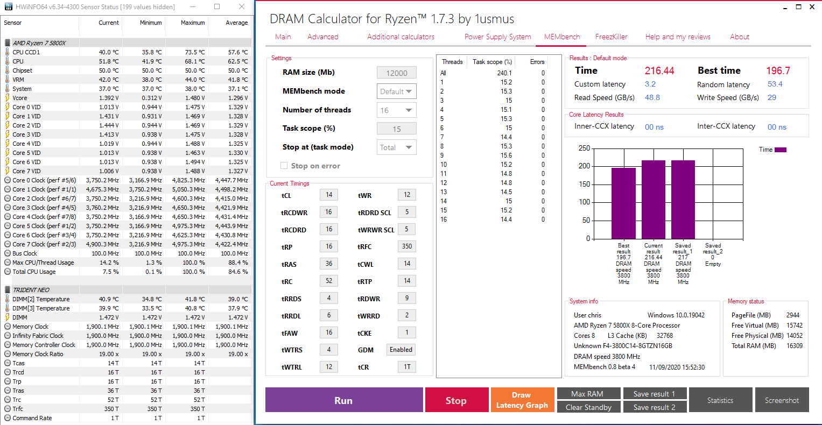Click clock icon beside Memory Clock row
822x425 pixels.
8,327
